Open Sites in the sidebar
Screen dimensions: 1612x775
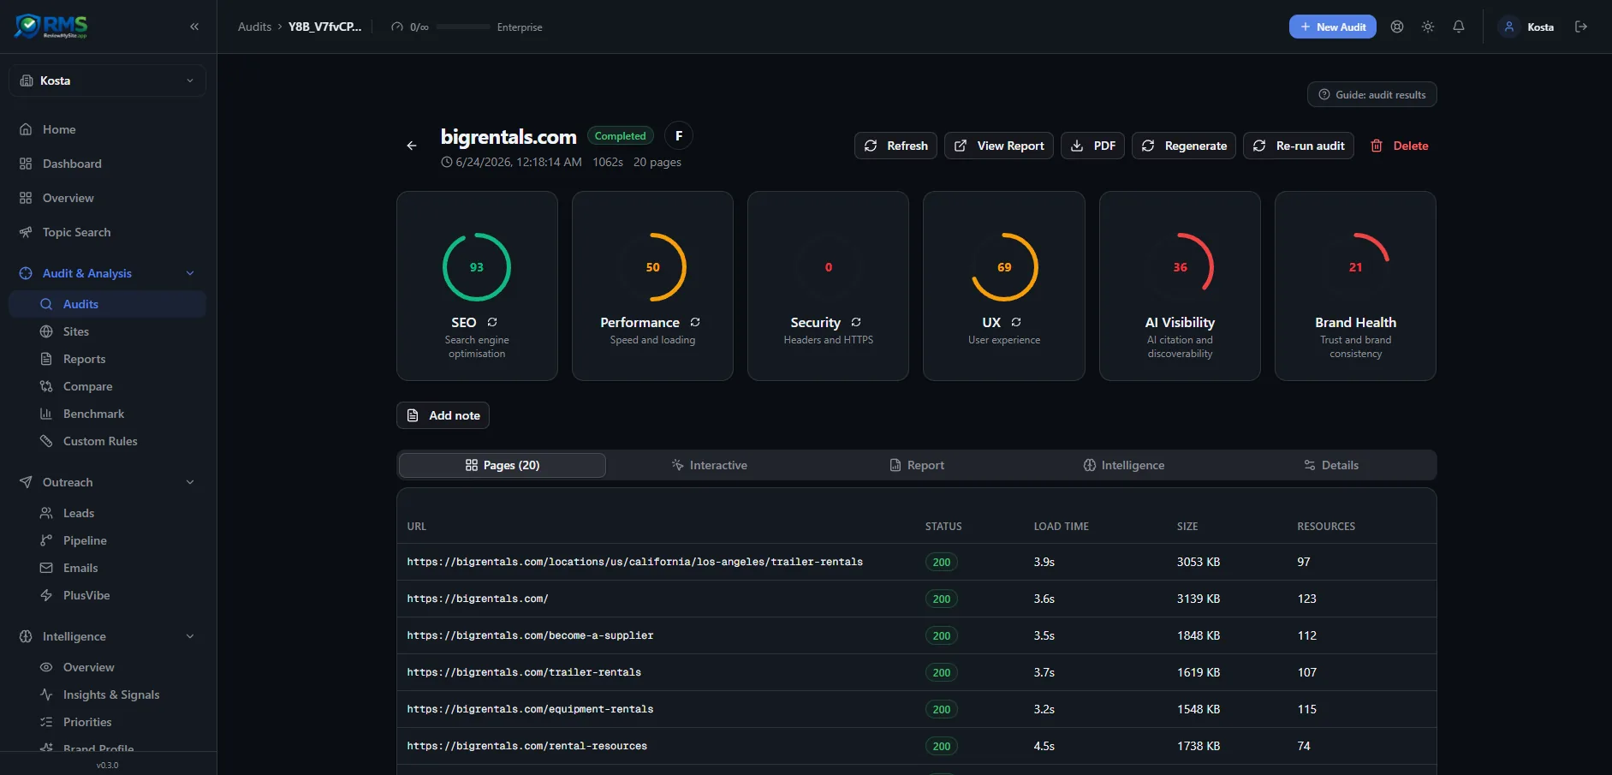(107, 331)
